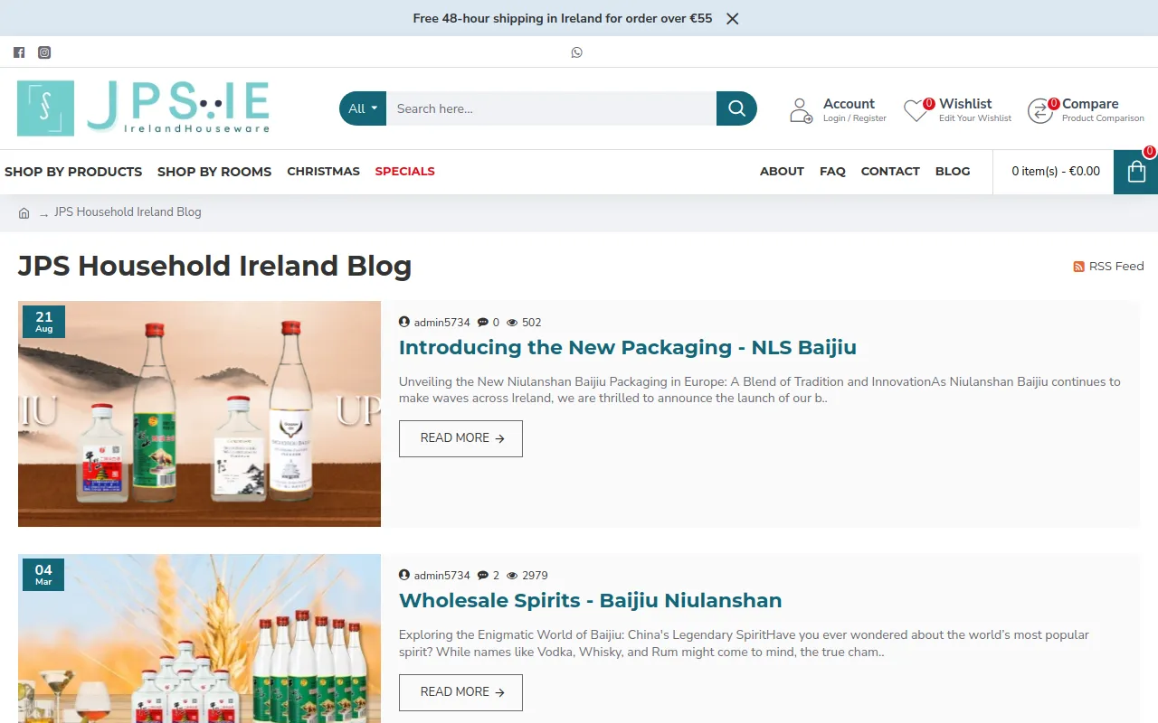This screenshot has height=723, width=1158.
Task: Click the magnifier search button
Action: pos(736,108)
